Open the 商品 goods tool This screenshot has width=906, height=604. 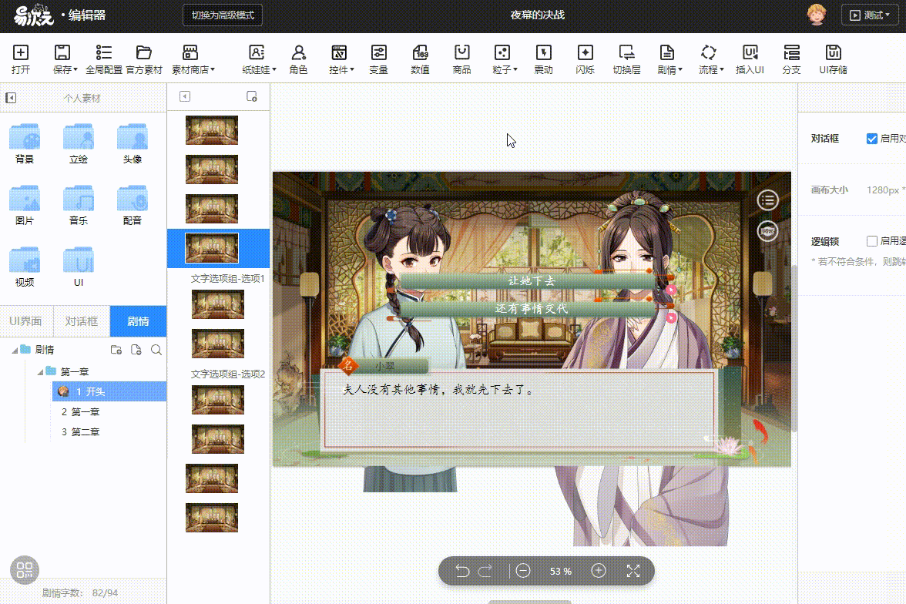coord(461,58)
